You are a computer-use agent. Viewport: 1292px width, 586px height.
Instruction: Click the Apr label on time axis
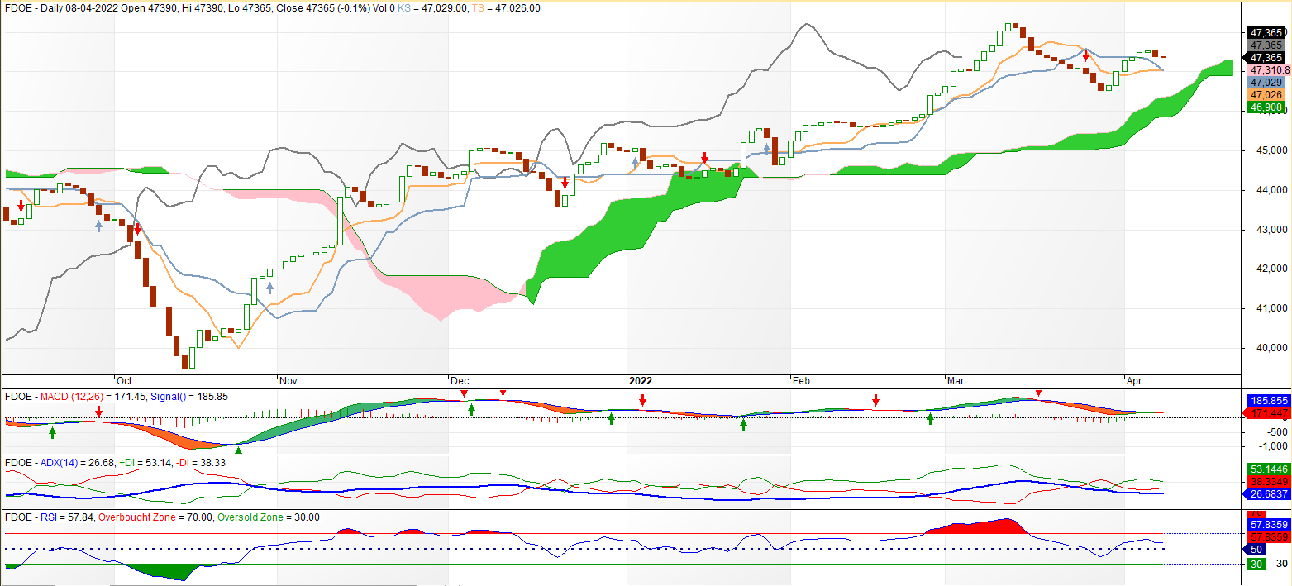tap(1134, 381)
